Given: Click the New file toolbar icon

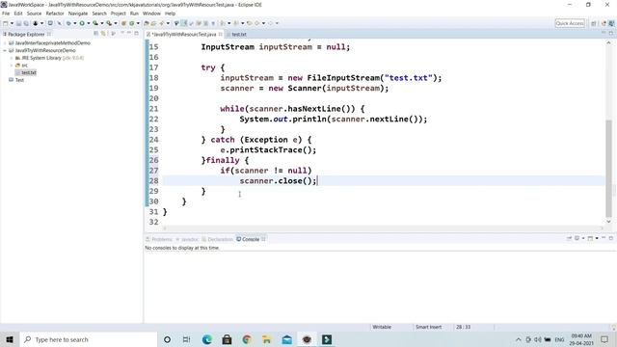Looking at the screenshot, I should (x=6, y=23).
